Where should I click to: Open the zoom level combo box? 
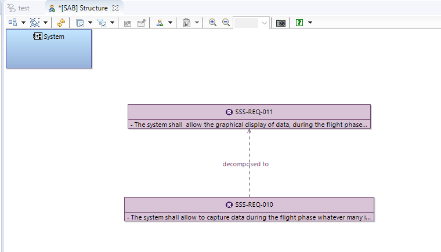(x=251, y=23)
